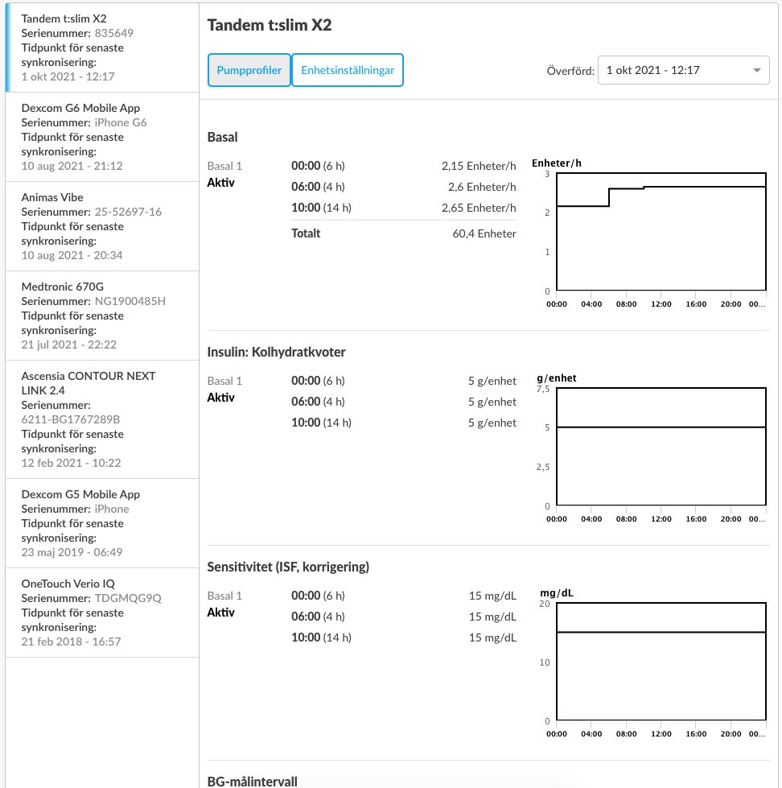Click serial number 6211-BG1767289B
The height and width of the screenshot is (788, 782).
(x=71, y=419)
